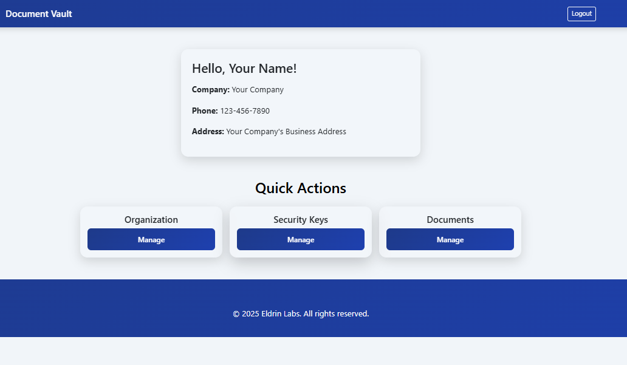
Task: Click the Quick Actions heading
Action: click(301, 188)
